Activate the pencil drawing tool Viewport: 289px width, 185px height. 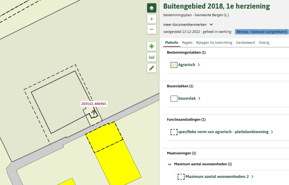click(151, 68)
